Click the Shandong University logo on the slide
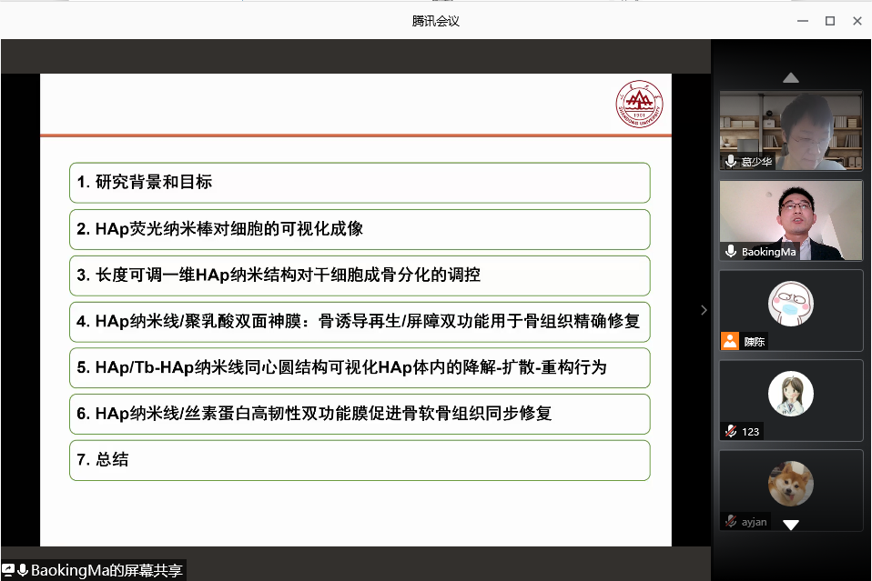Viewport: 872px width, 581px height. (x=640, y=105)
